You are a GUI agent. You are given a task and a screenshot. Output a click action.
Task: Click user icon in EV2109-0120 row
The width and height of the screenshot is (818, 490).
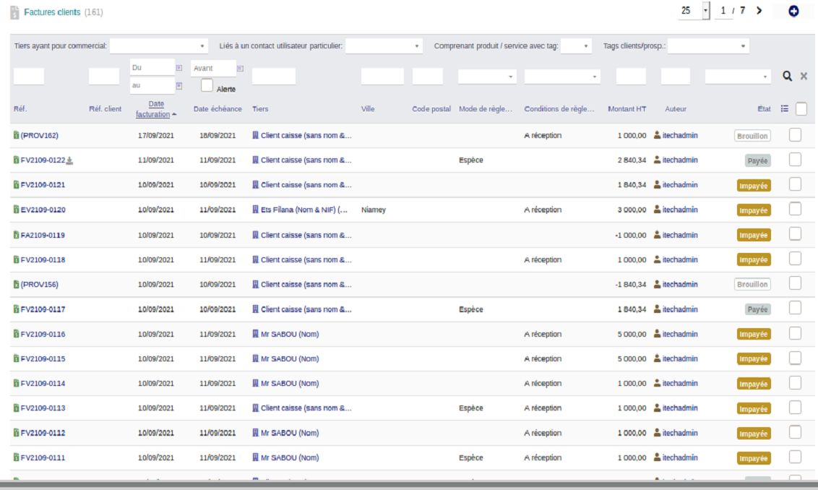pos(658,210)
